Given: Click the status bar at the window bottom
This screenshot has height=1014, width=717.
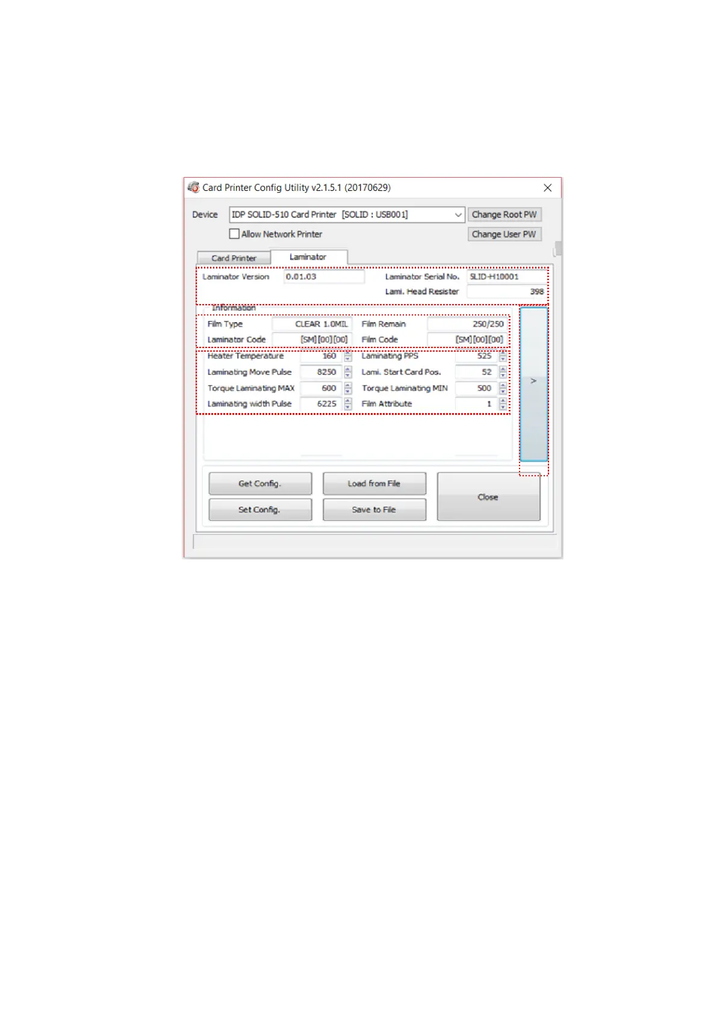Looking at the screenshot, I should [x=374, y=541].
